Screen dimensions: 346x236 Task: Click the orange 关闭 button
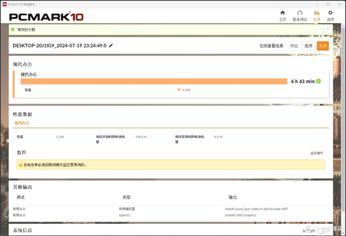323,46
